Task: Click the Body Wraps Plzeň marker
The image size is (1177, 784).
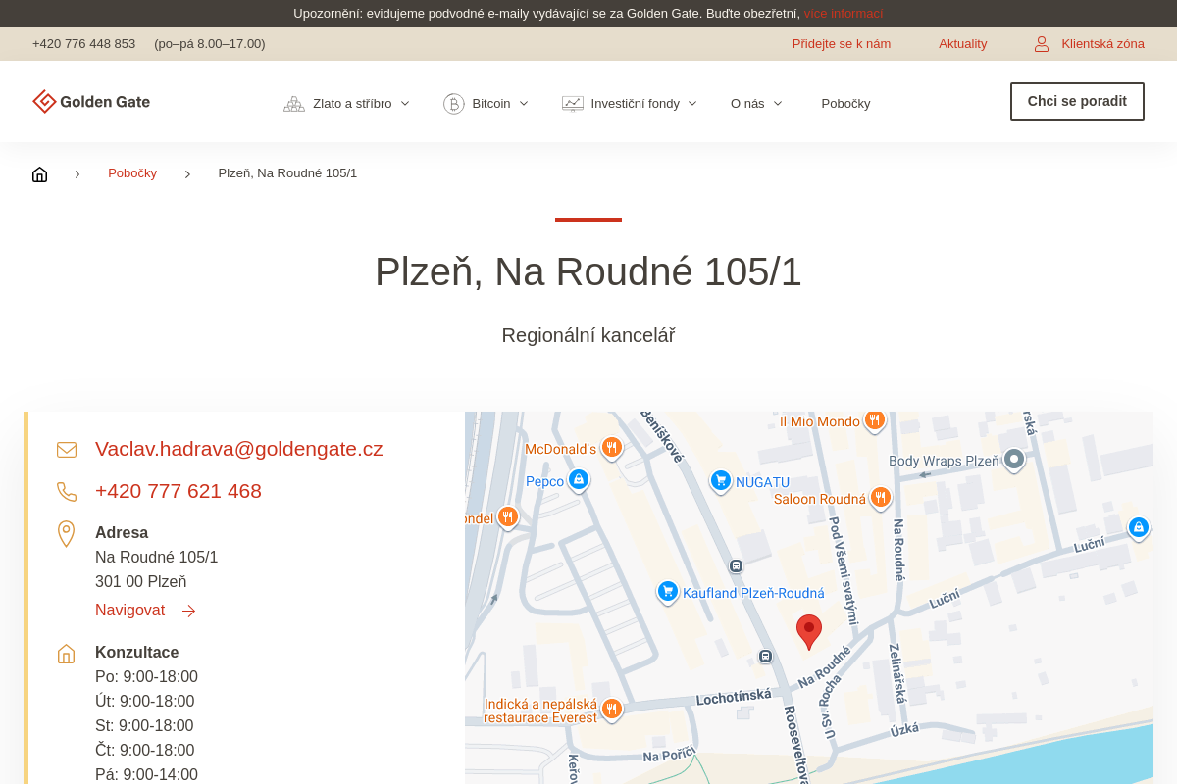Action: [1014, 459]
